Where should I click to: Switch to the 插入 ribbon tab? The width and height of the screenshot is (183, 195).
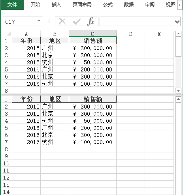click(57, 5)
